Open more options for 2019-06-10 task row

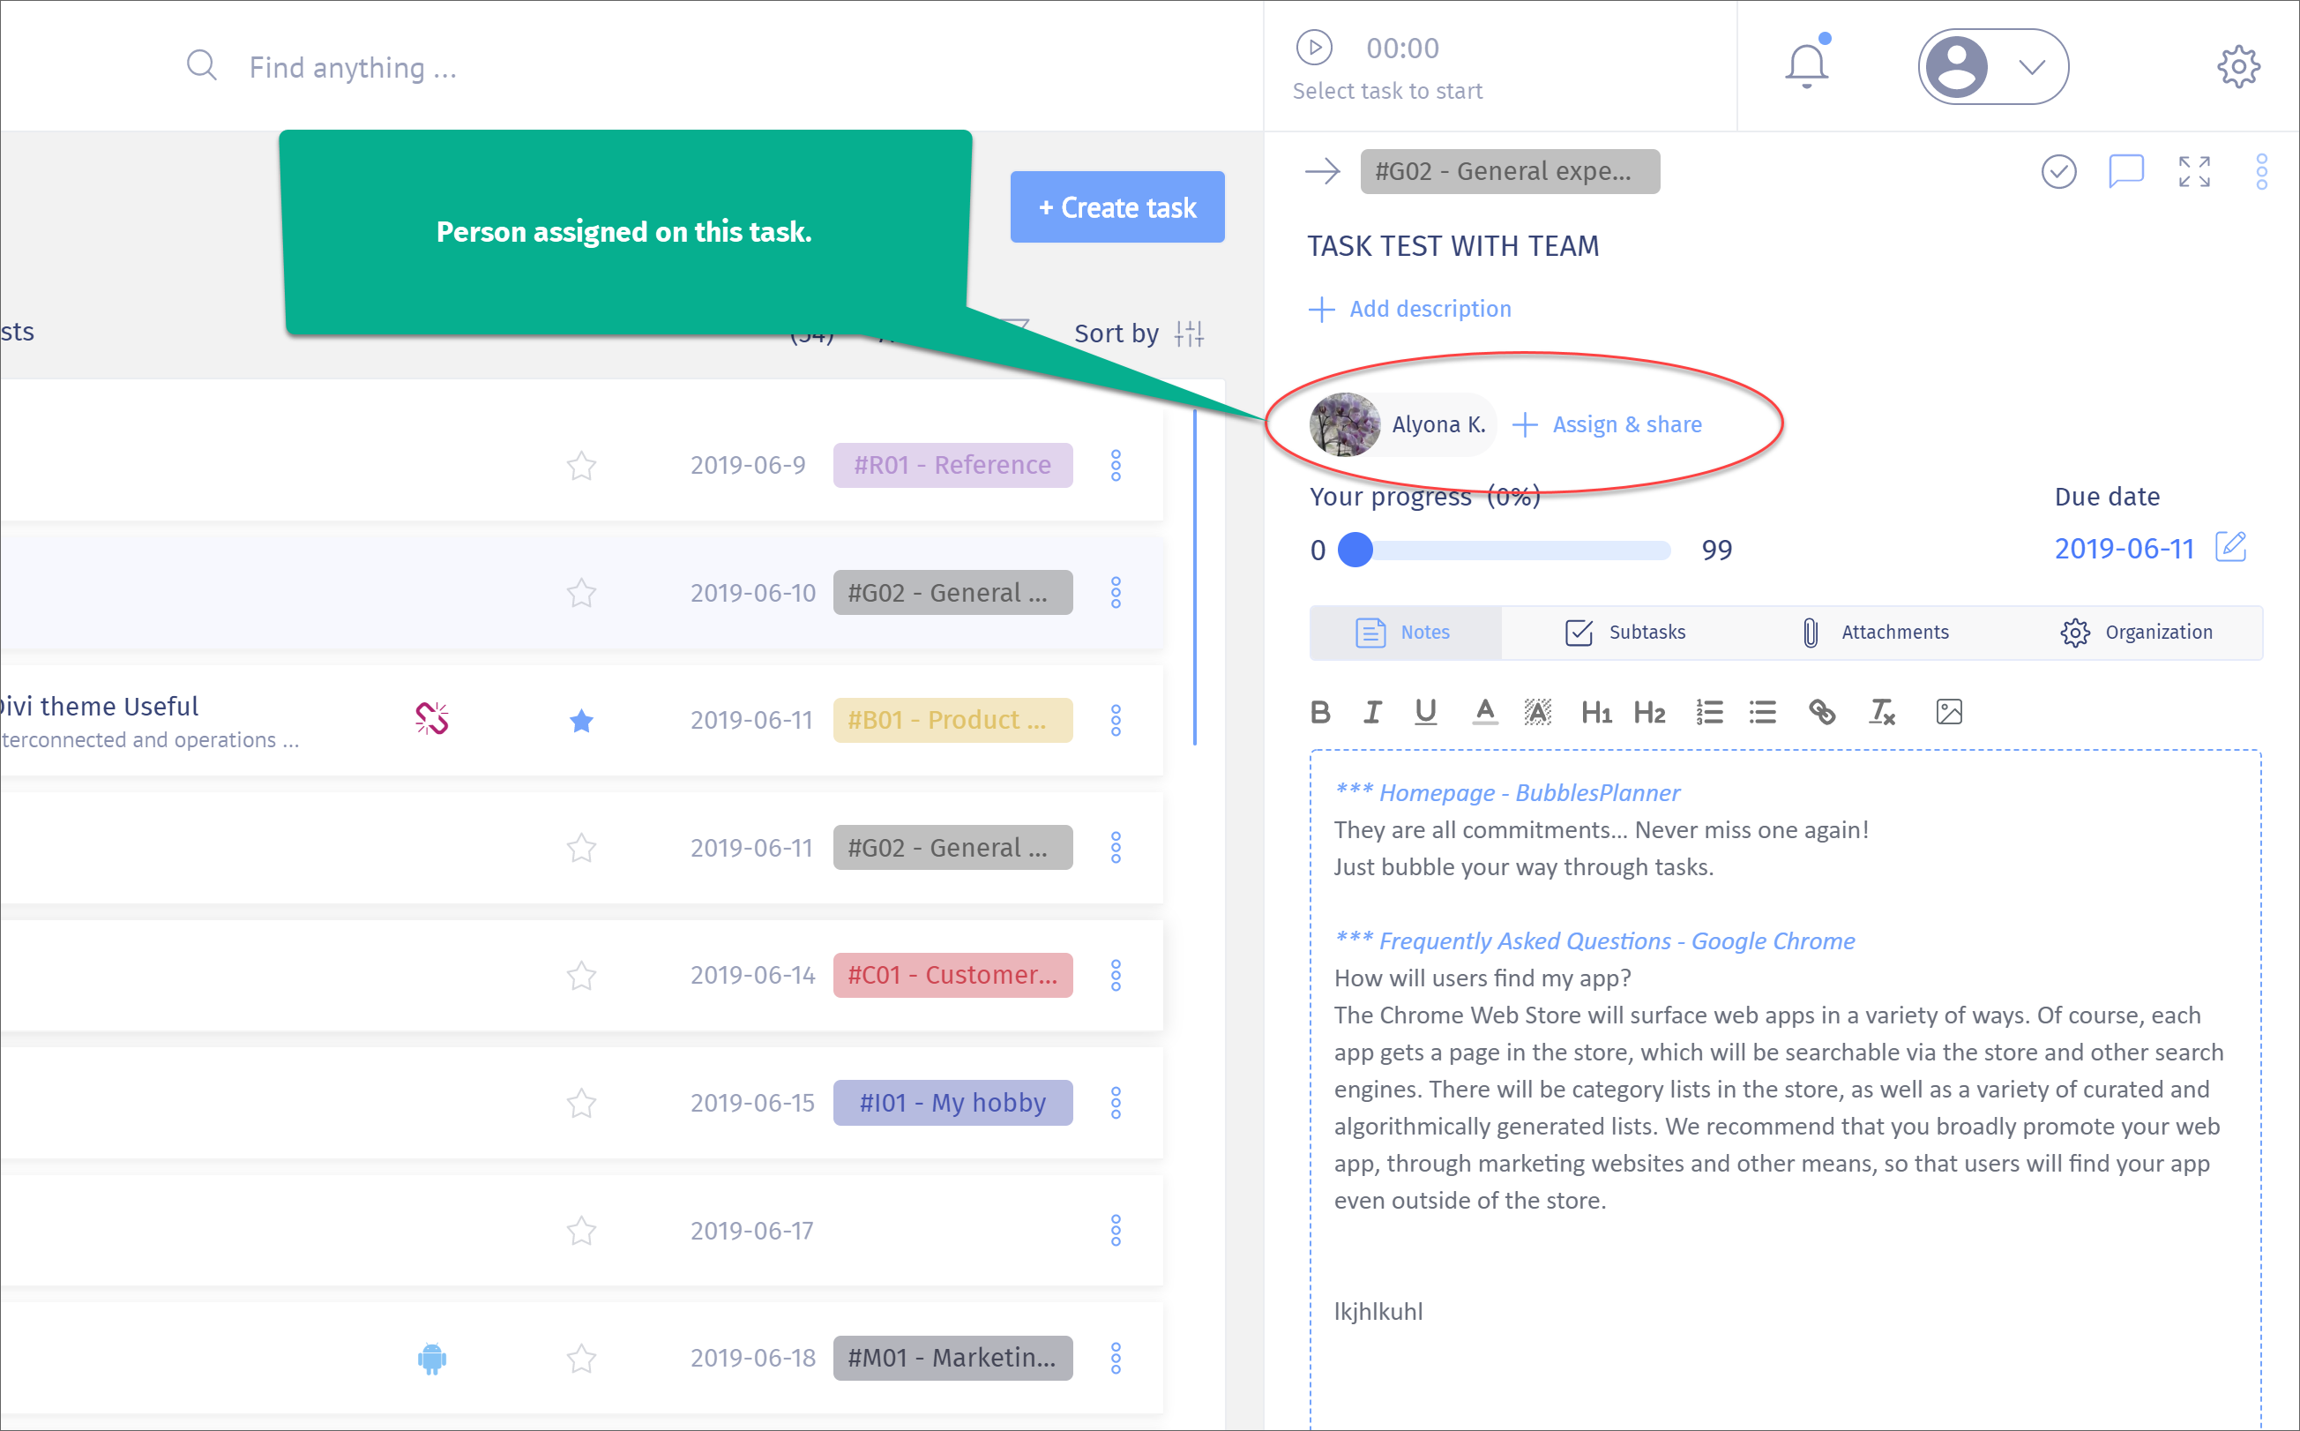1116,593
